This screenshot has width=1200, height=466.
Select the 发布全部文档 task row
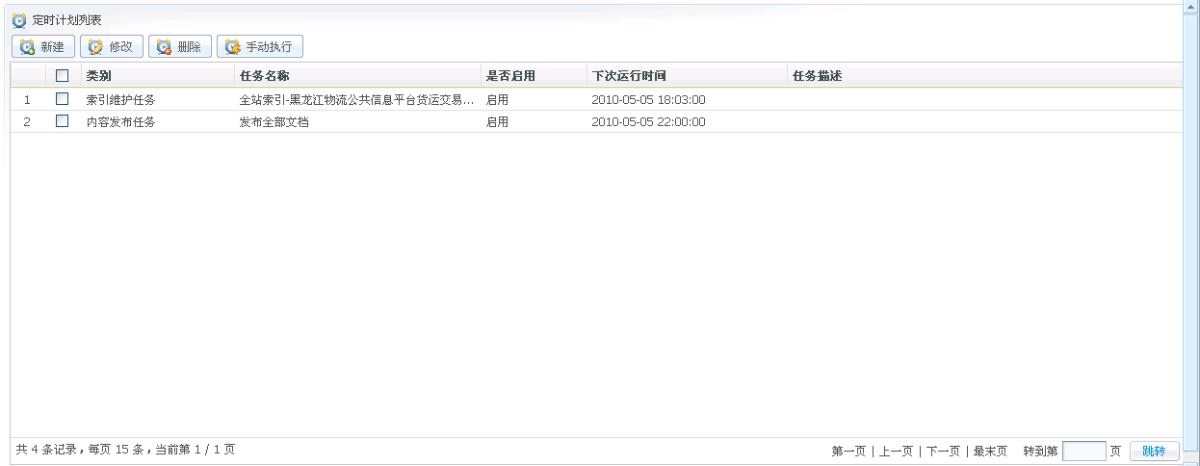tap(274, 121)
